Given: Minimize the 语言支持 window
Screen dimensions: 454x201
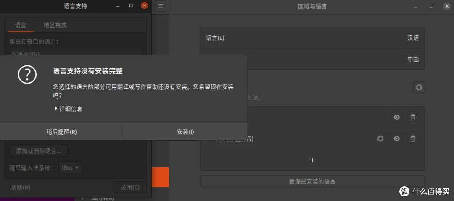Looking at the screenshot, I should [x=118, y=6].
